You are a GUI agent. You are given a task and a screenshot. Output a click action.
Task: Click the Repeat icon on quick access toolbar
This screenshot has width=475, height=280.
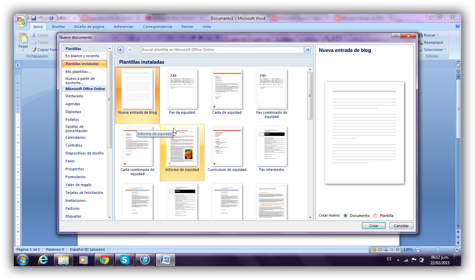click(x=51, y=18)
